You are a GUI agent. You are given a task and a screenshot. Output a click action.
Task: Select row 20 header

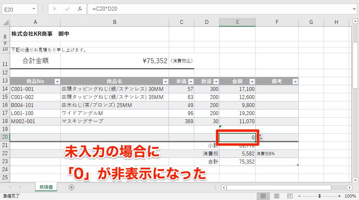[5, 137]
